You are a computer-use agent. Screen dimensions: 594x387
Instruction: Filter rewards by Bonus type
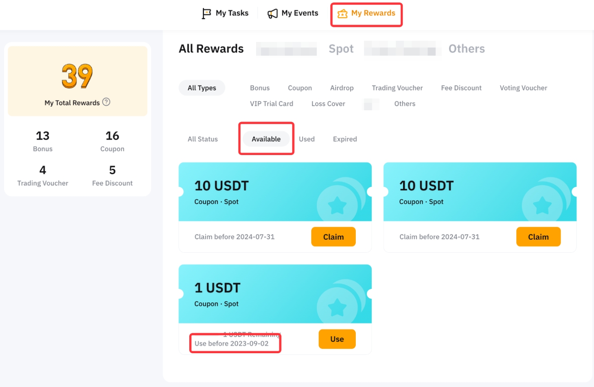(260, 88)
